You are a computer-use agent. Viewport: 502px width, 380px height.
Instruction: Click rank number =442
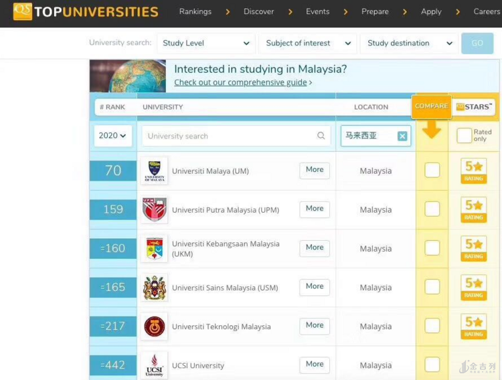(x=113, y=365)
